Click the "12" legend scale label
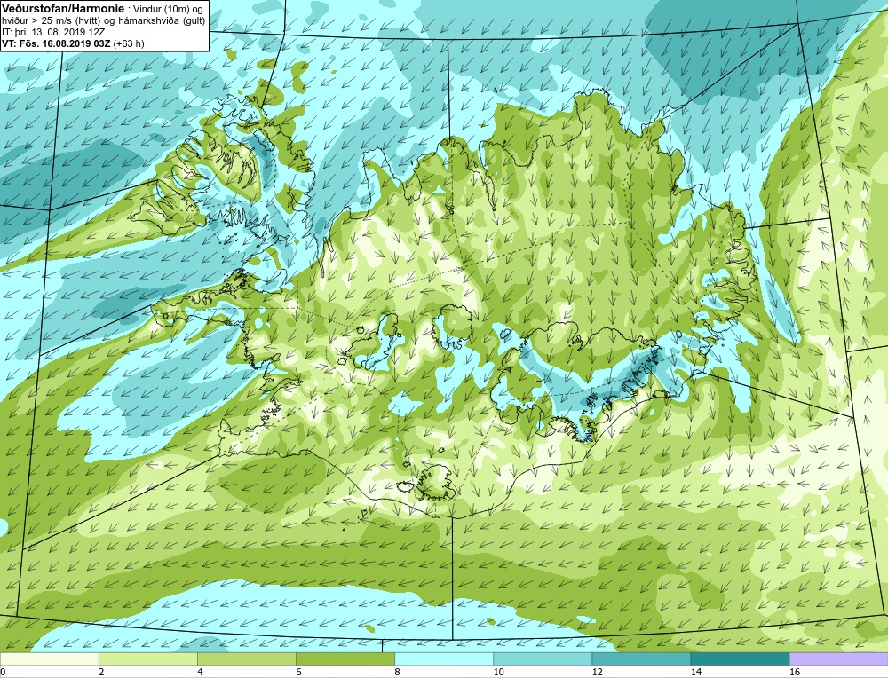The image size is (888, 678). 597,672
